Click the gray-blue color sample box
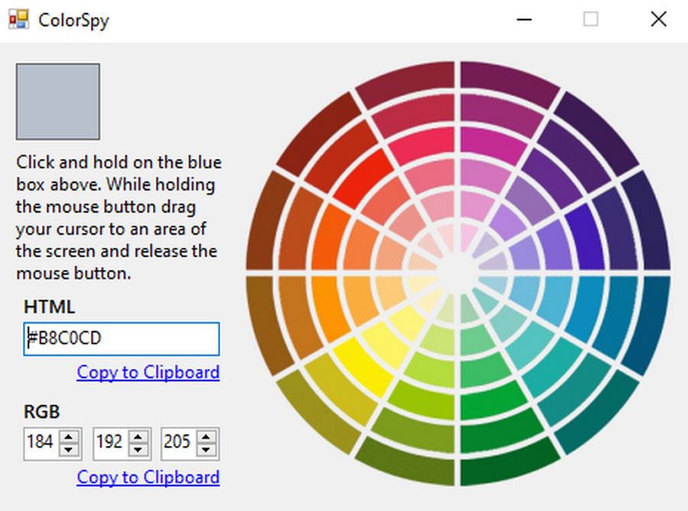688x511 pixels. pos(58,102)
